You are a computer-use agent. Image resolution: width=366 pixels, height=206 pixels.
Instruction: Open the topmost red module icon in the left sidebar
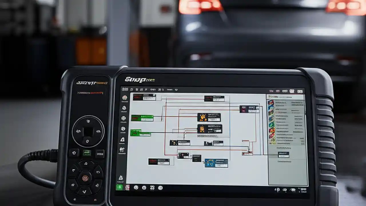click(124, 98)
